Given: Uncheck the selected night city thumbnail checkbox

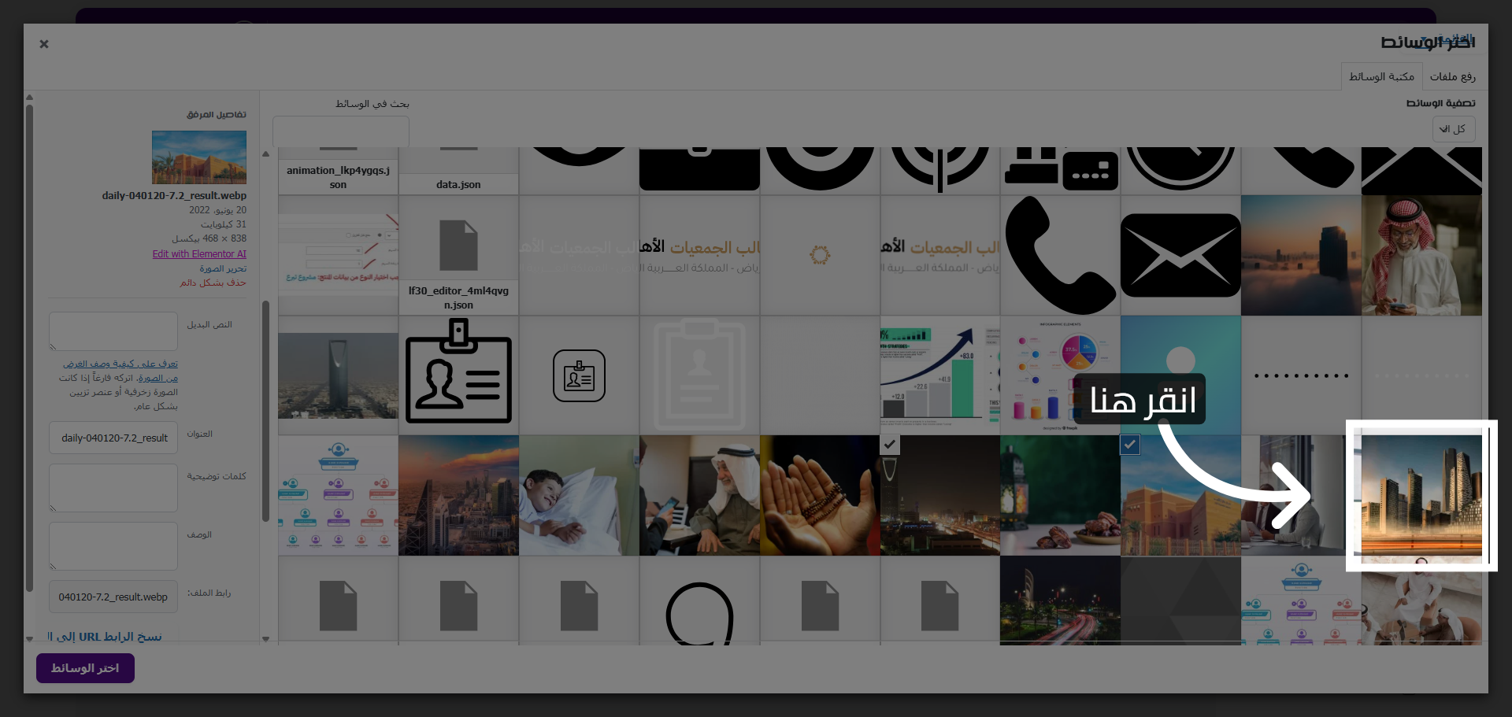Looking at the screenshot, I should coord(890,445).
